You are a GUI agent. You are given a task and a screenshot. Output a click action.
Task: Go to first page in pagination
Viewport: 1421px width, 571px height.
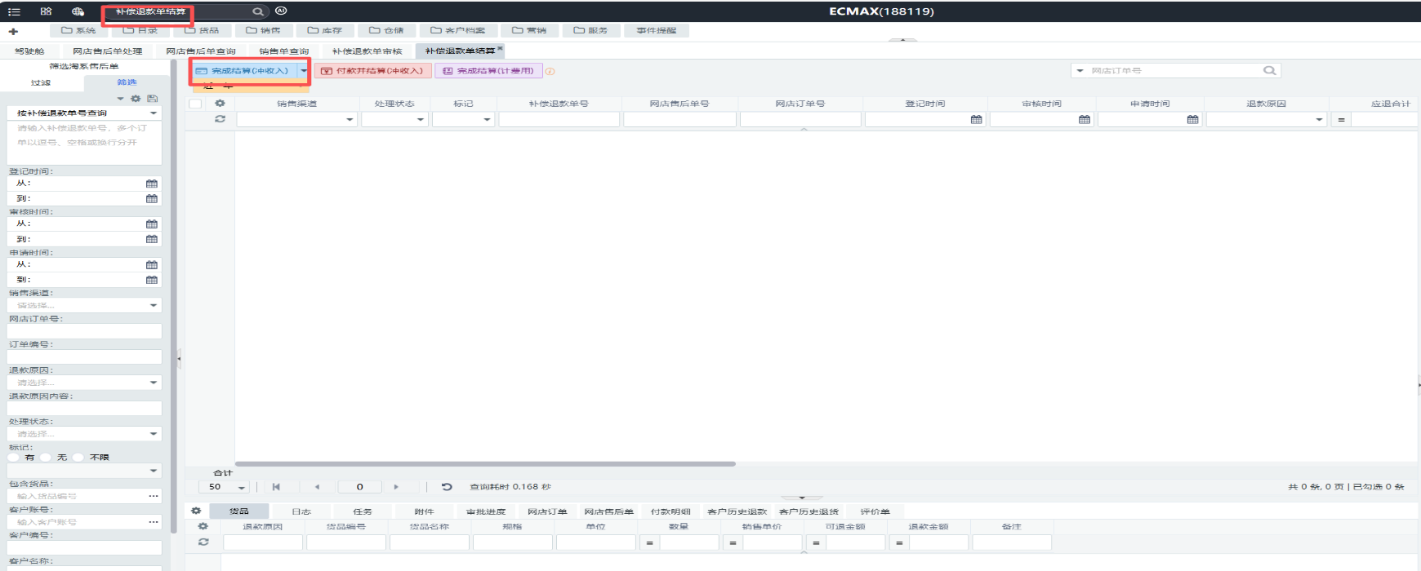[x=276, y=487]
